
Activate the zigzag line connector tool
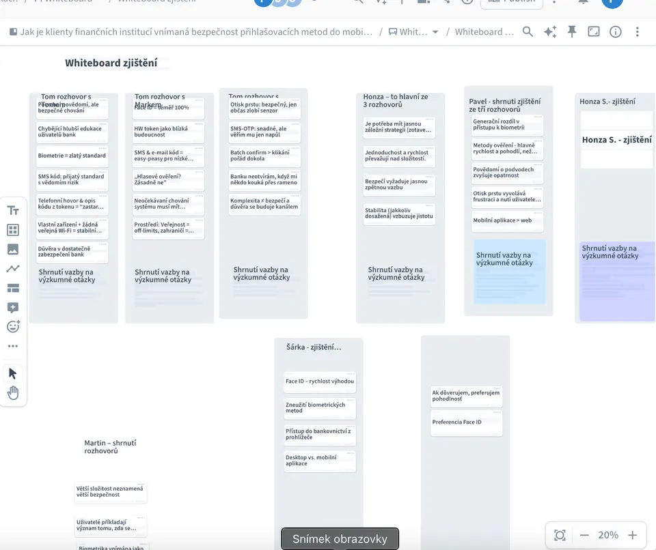(x=13, y=269)
